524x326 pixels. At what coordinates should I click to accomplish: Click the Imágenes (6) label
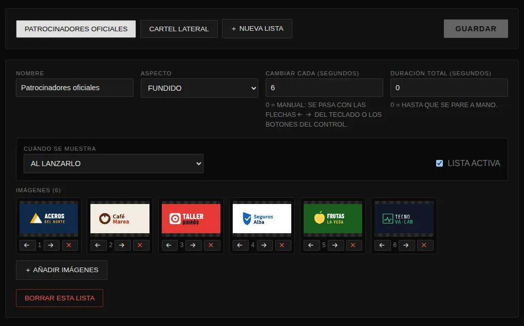pyautogui.click(x=39, y=190)
